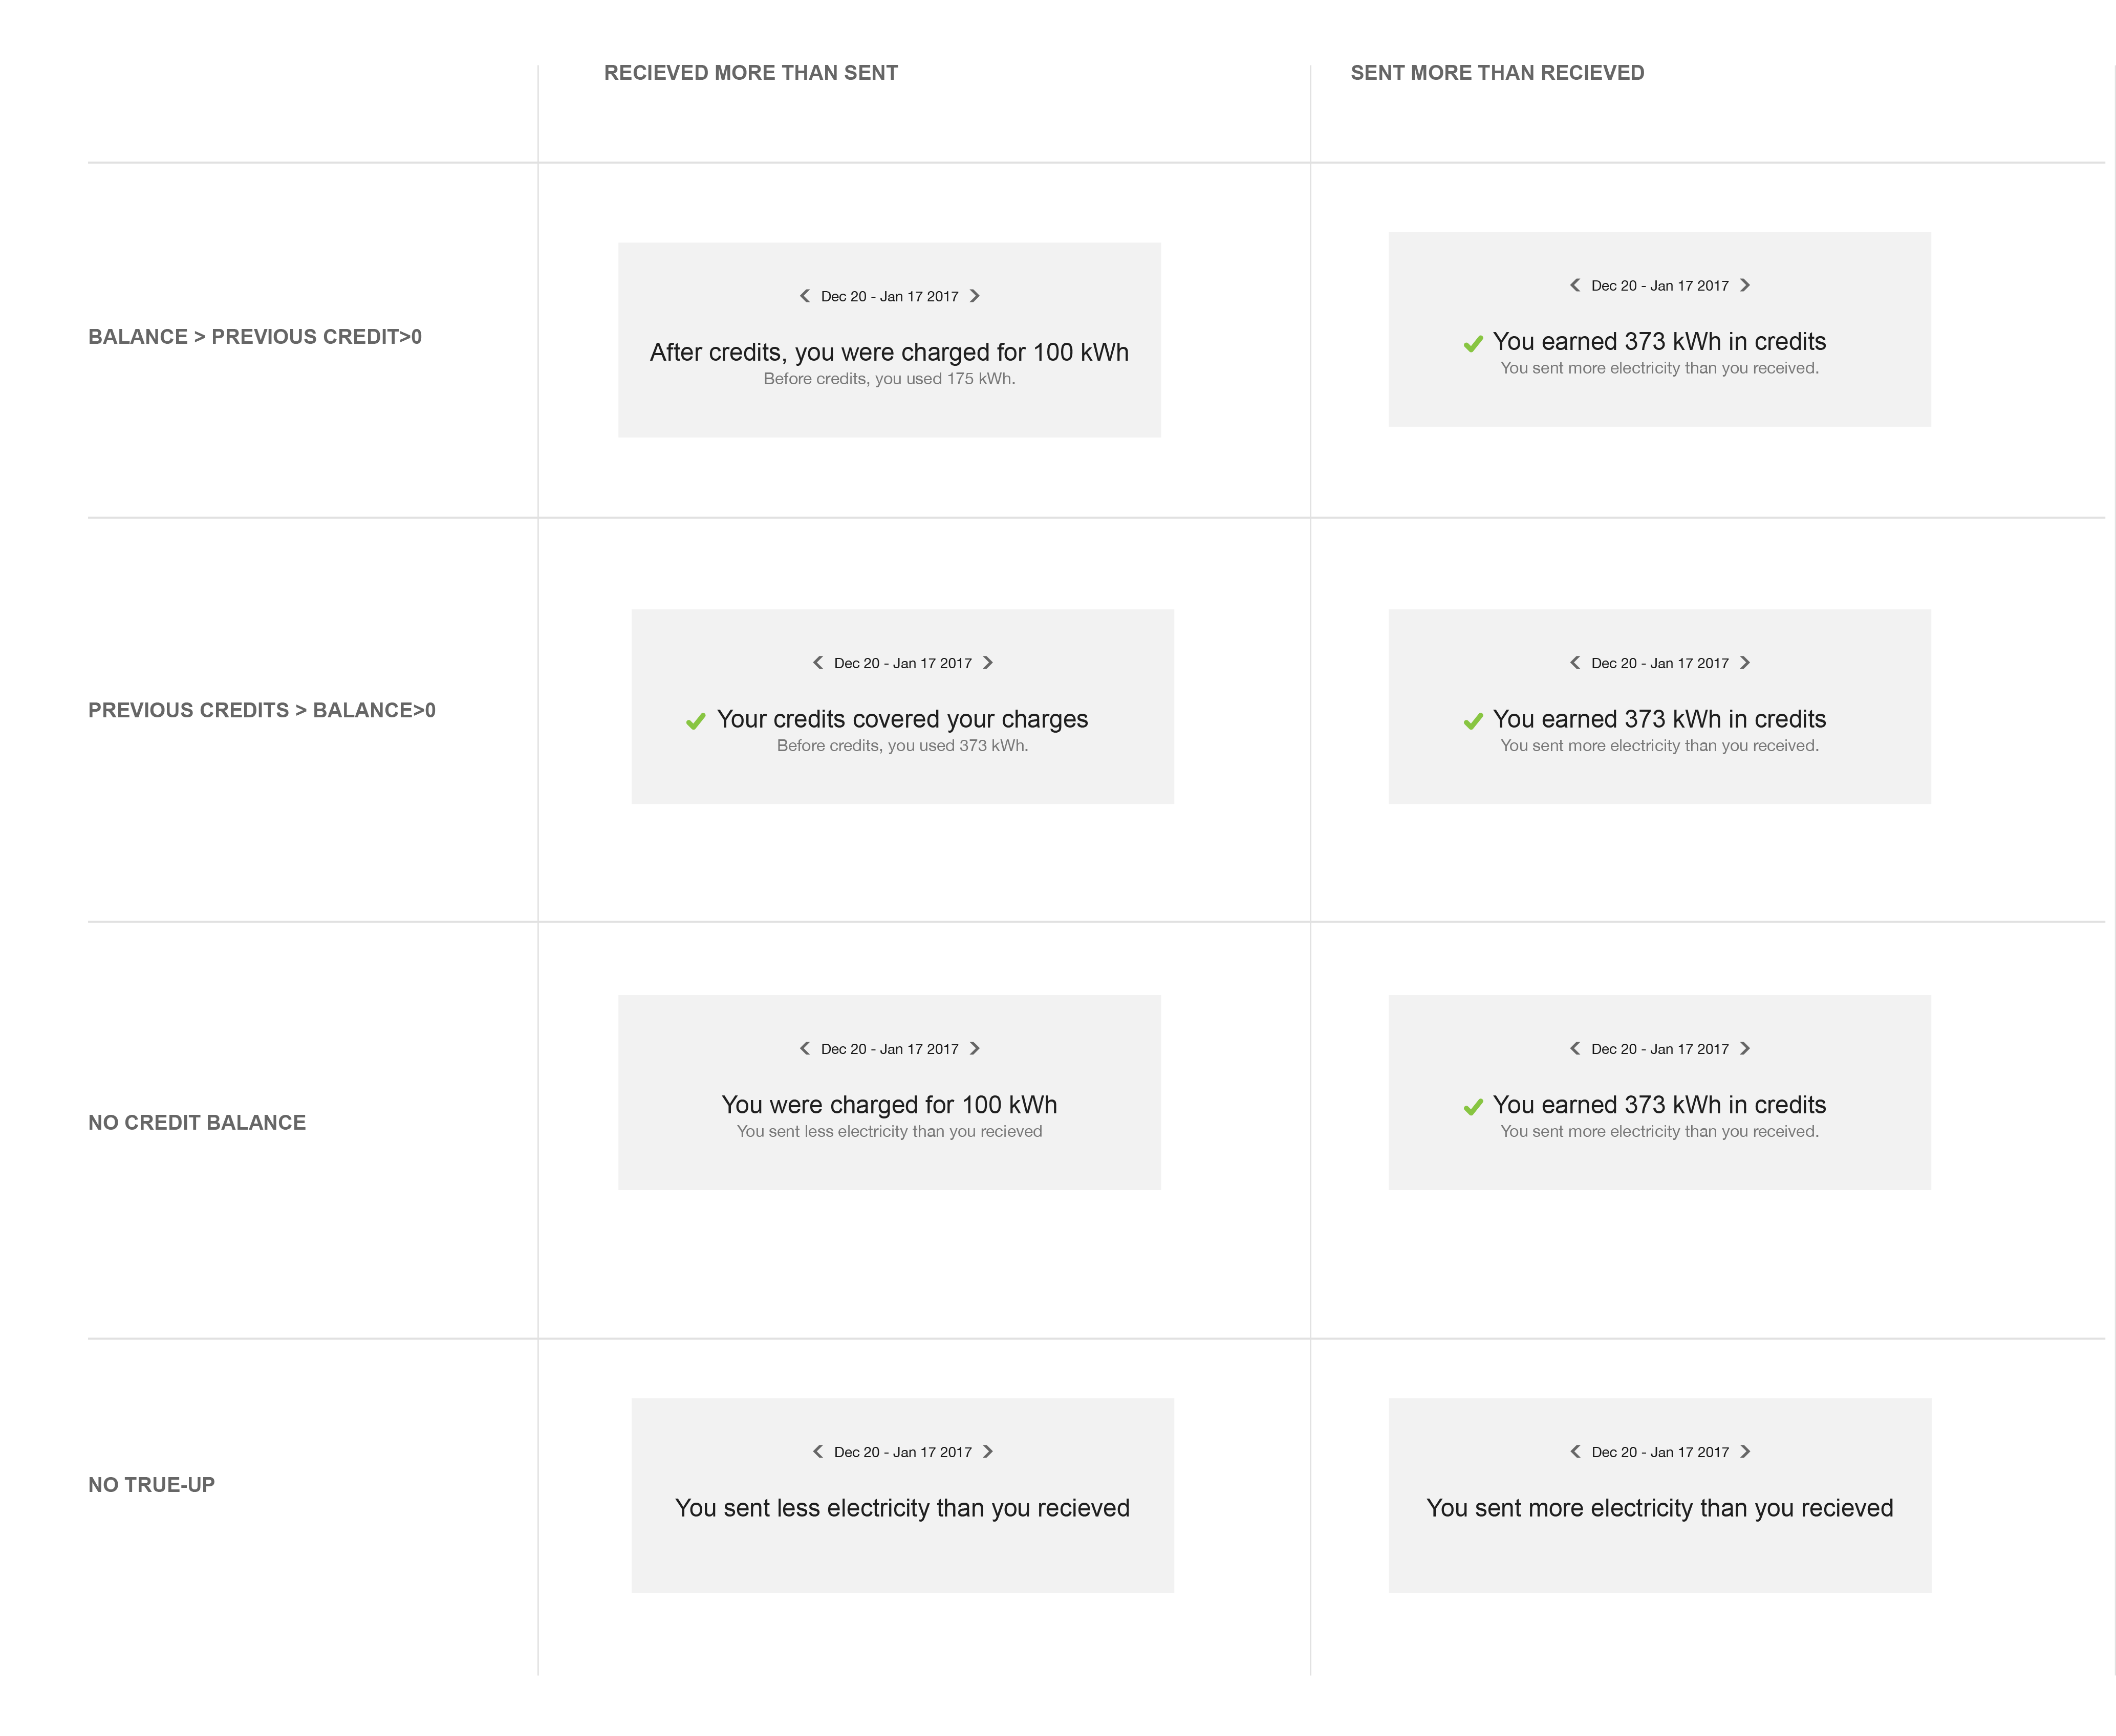Image resolution: width=2116 pixels, height=1736 pixels.
Task: Next period chevron in No Credit Balance earned-credits card
Action: (1745, 1048)
